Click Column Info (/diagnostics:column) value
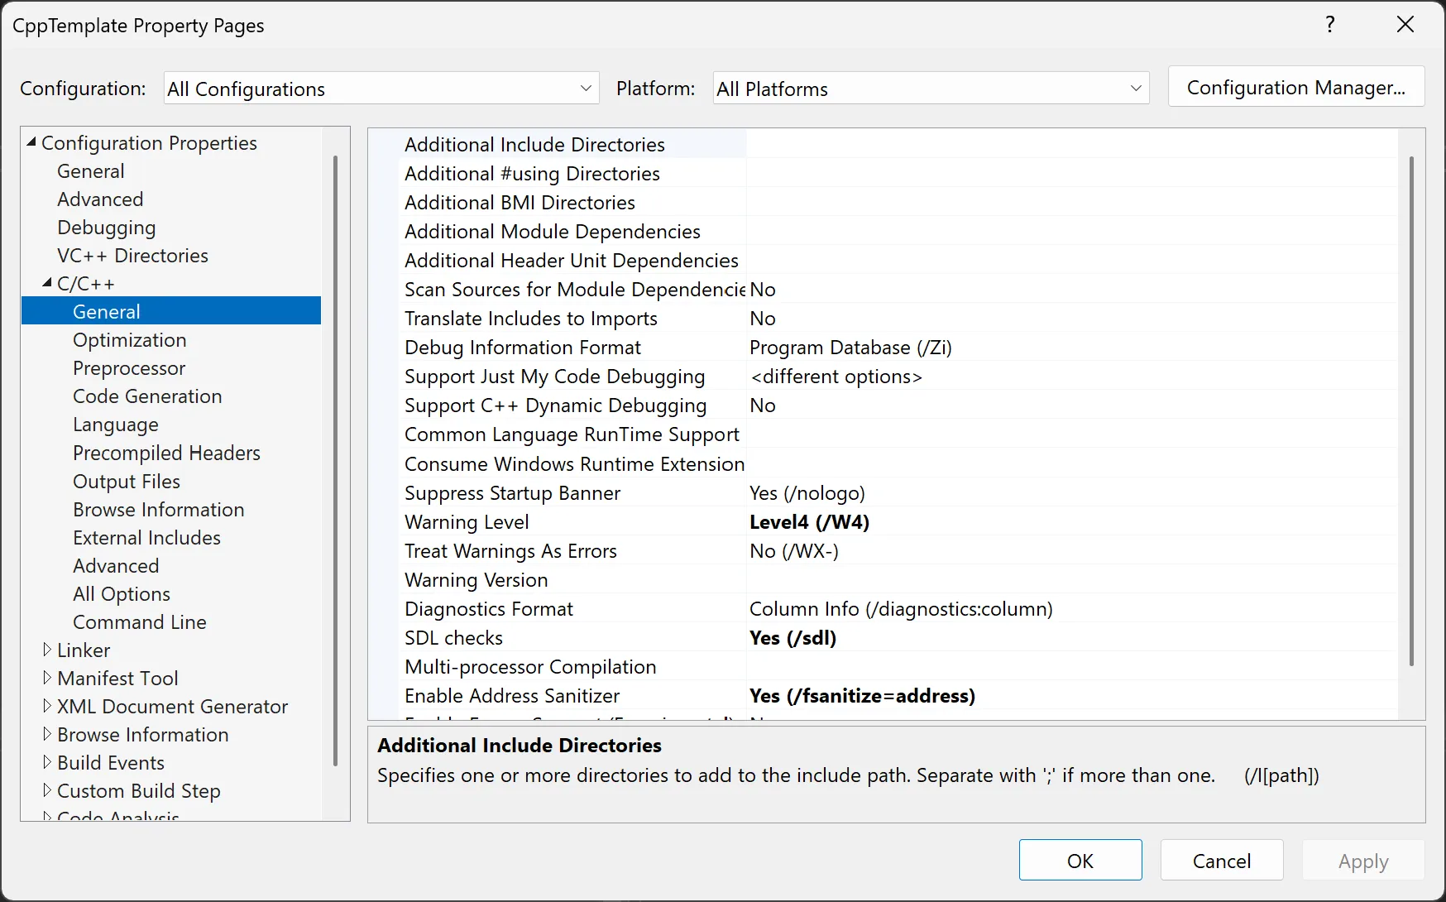Image resolution: width=1446 pixels, height=902 pixels. pos(901,608)
